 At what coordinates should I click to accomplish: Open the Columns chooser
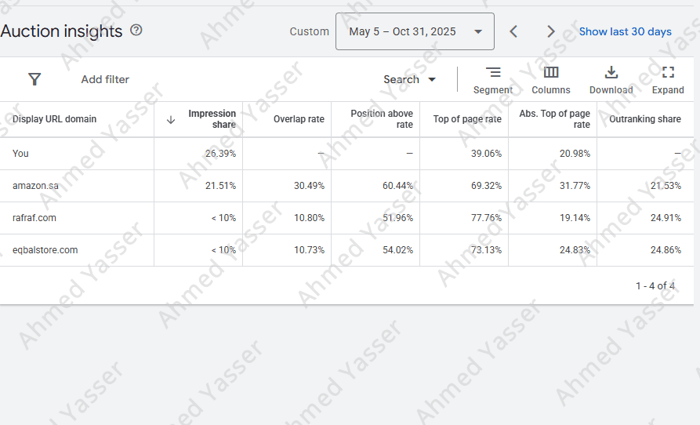coord(551,79)
